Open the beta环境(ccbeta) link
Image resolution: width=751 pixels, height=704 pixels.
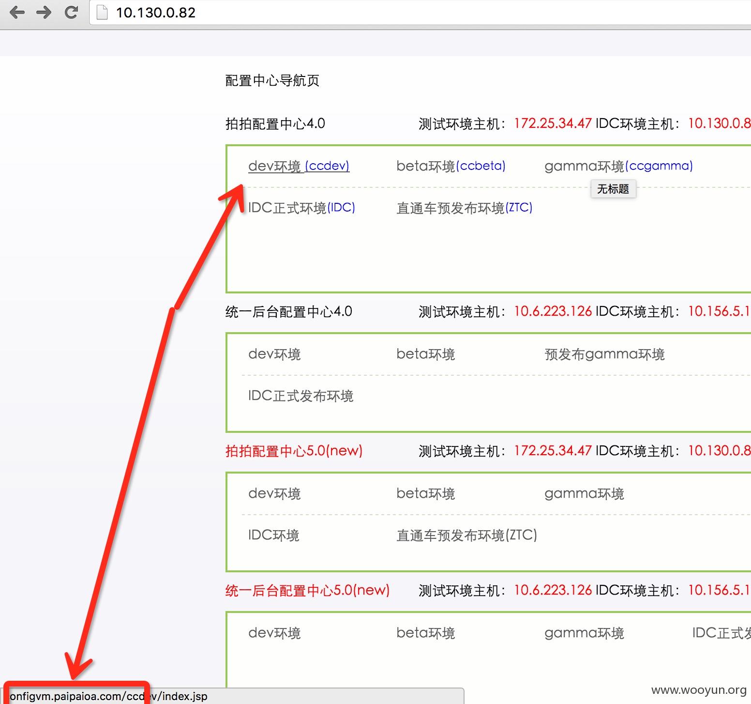point(451,166)
